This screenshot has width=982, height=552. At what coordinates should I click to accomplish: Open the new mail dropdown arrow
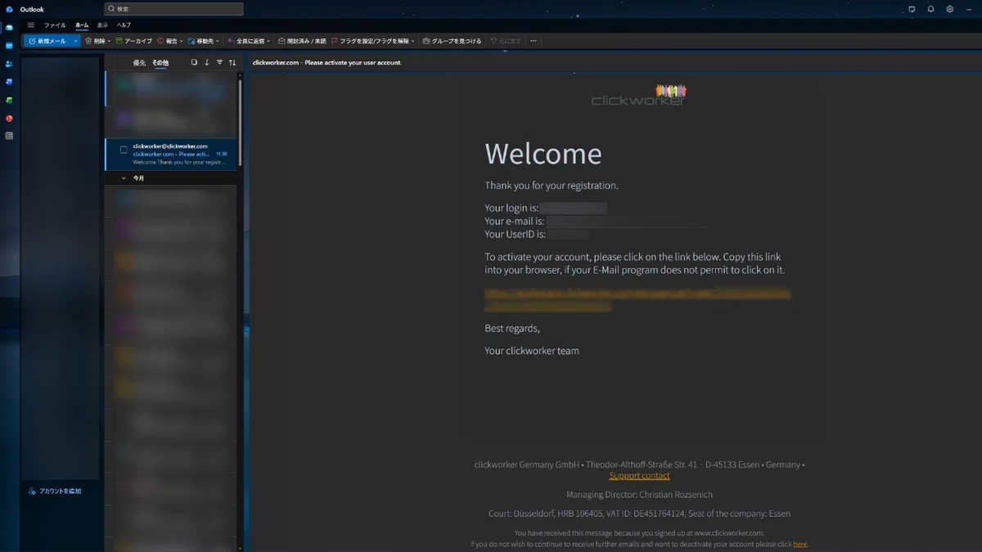[x=76, y=41]
